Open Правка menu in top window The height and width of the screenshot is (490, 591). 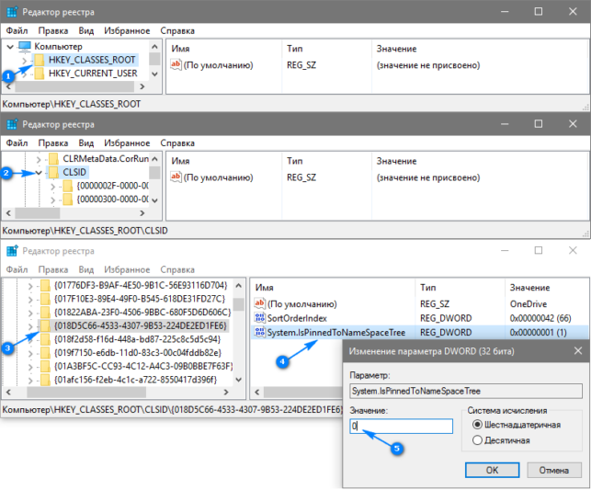[x=53, y=31]
